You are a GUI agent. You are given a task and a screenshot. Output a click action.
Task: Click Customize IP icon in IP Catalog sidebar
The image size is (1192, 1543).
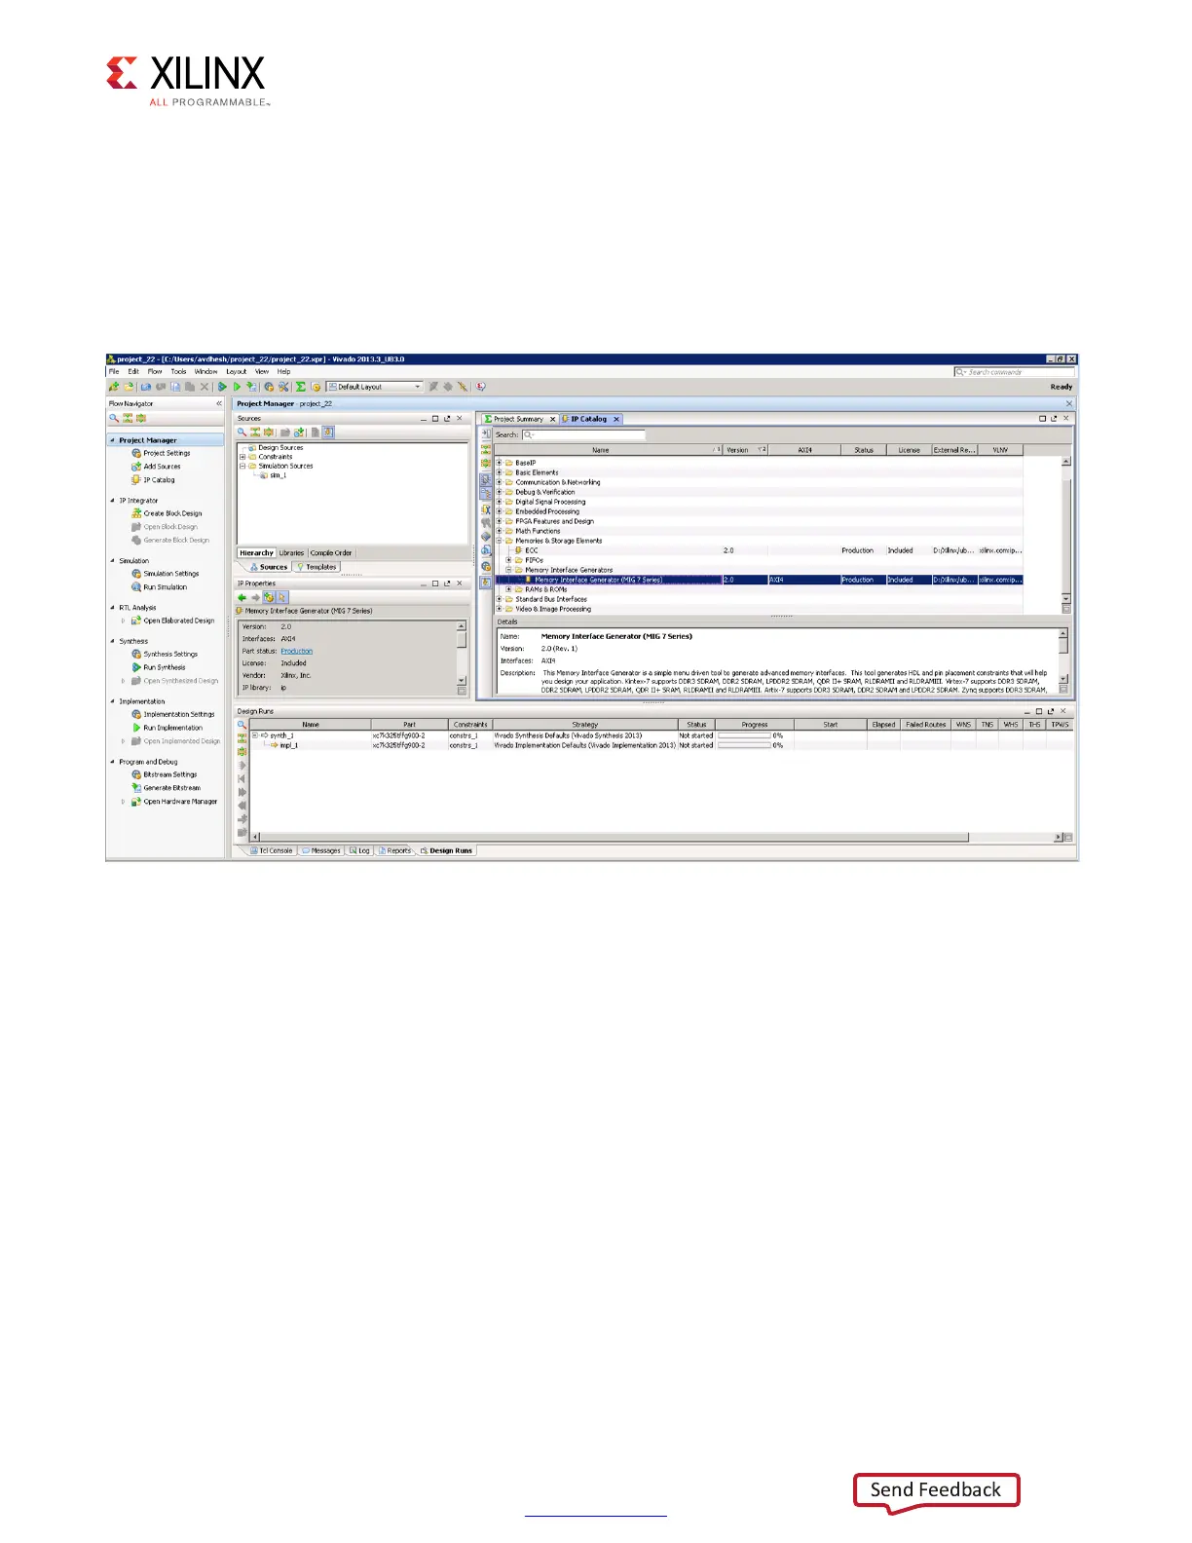click(486, 509)
